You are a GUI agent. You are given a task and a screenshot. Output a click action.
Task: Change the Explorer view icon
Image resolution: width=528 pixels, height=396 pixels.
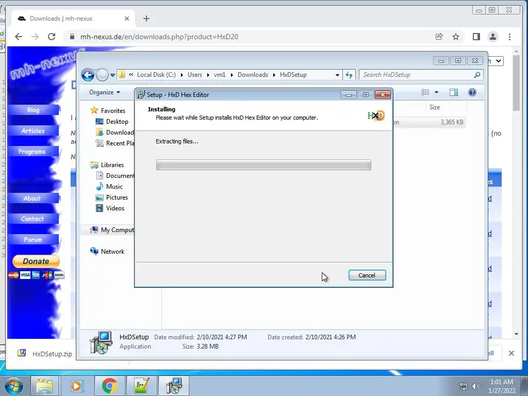[x=425, y=92]
